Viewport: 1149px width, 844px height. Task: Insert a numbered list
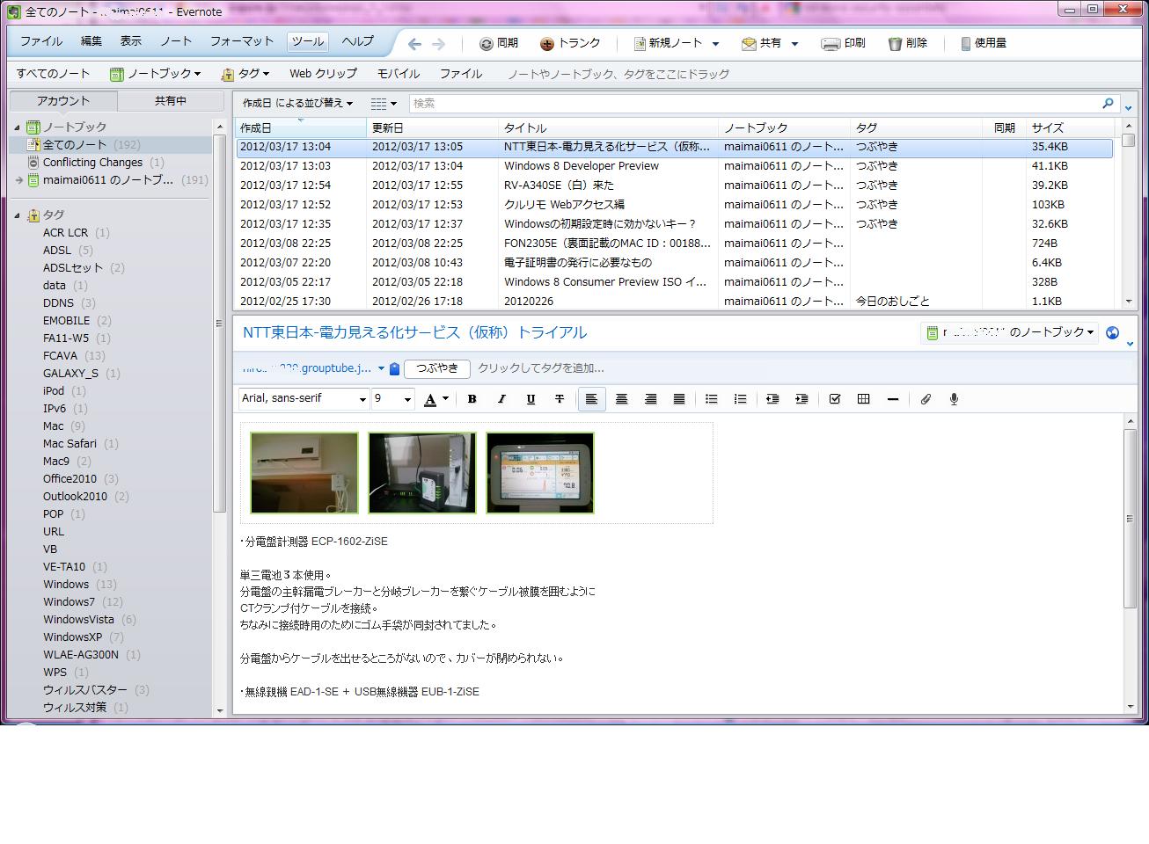(x=740, y=399)
